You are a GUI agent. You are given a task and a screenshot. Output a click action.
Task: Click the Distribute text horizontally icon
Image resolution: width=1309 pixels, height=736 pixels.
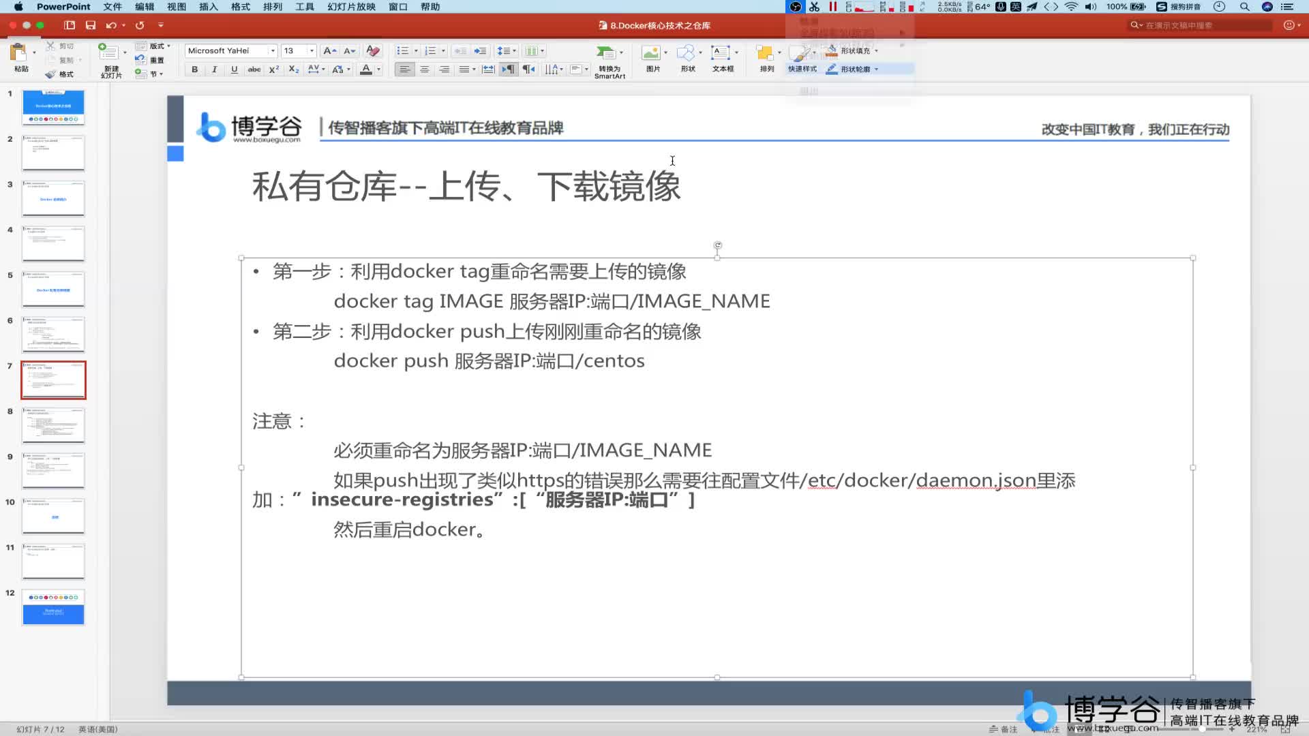pyautogui.click(x=488, y=70)
